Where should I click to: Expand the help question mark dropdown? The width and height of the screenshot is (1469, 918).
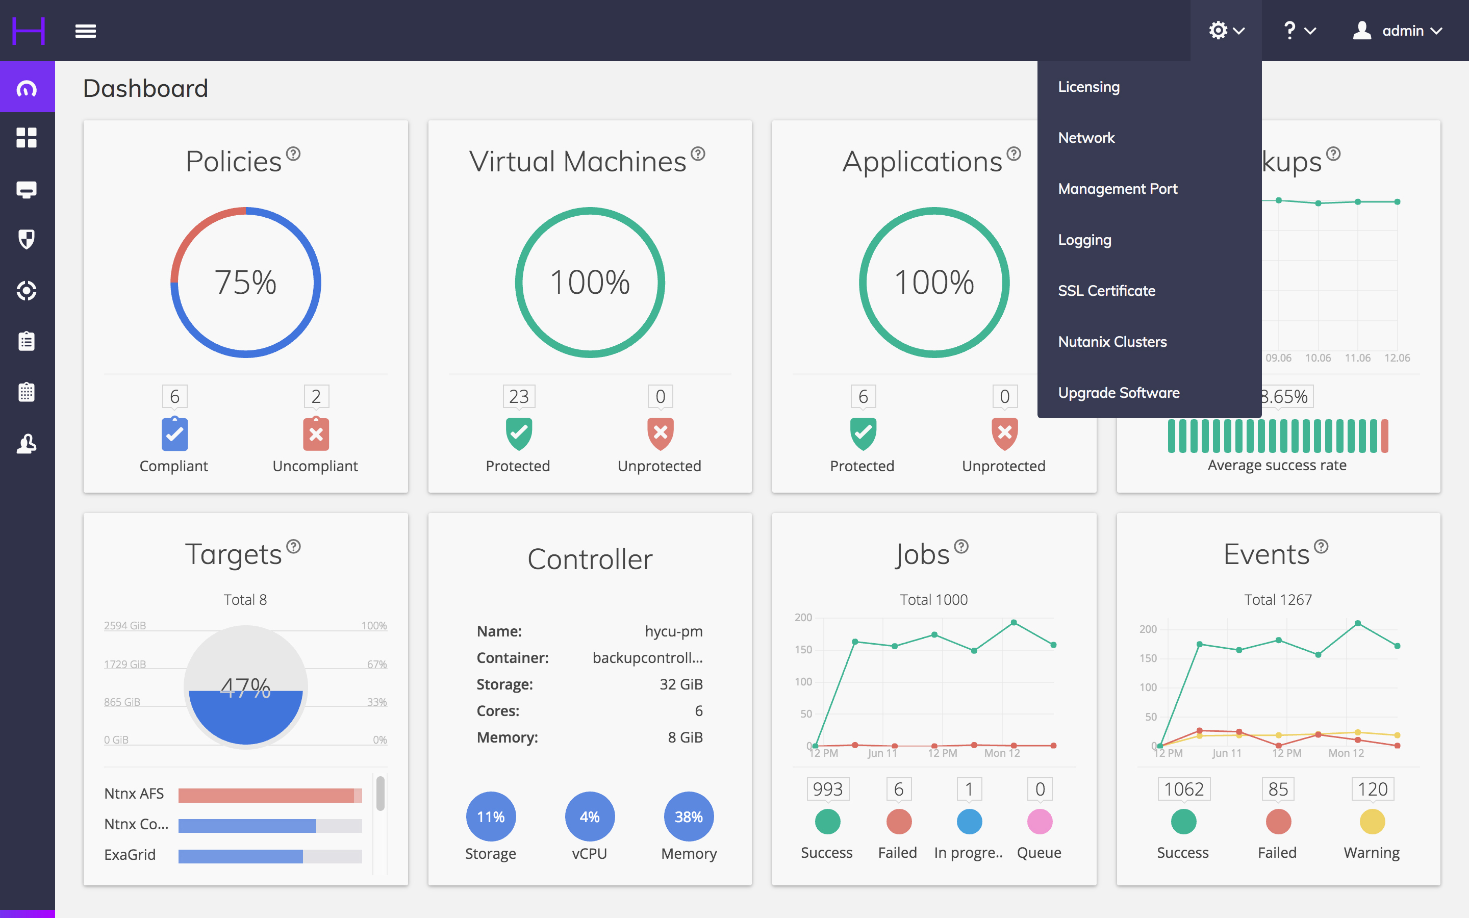[1299, 31]
